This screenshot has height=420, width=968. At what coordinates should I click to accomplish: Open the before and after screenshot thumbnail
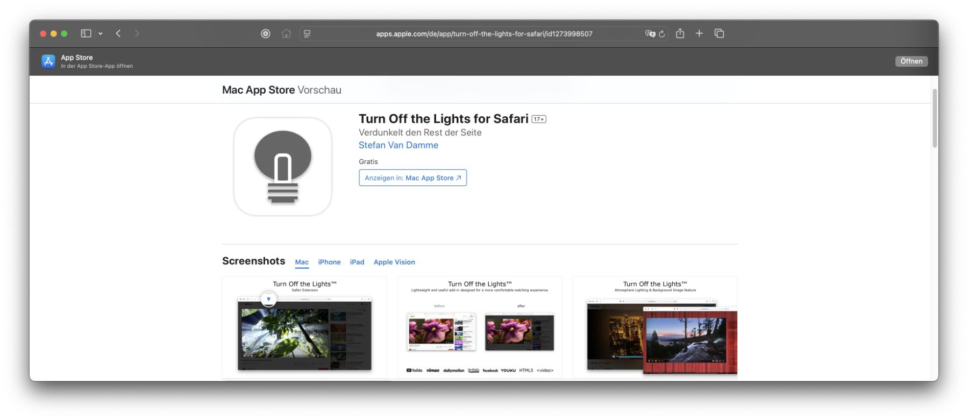click(x=480, y=328)
